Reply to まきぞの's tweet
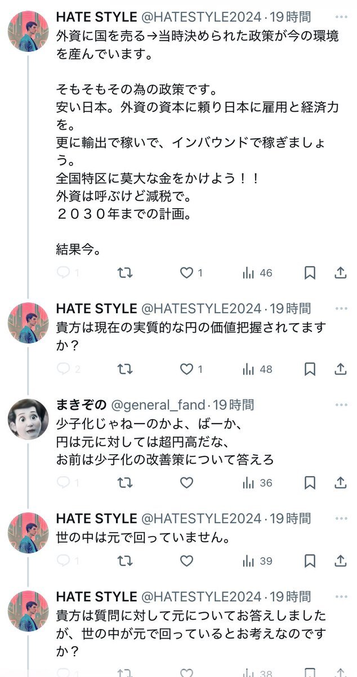357x677 pixels. click(64, 483)
